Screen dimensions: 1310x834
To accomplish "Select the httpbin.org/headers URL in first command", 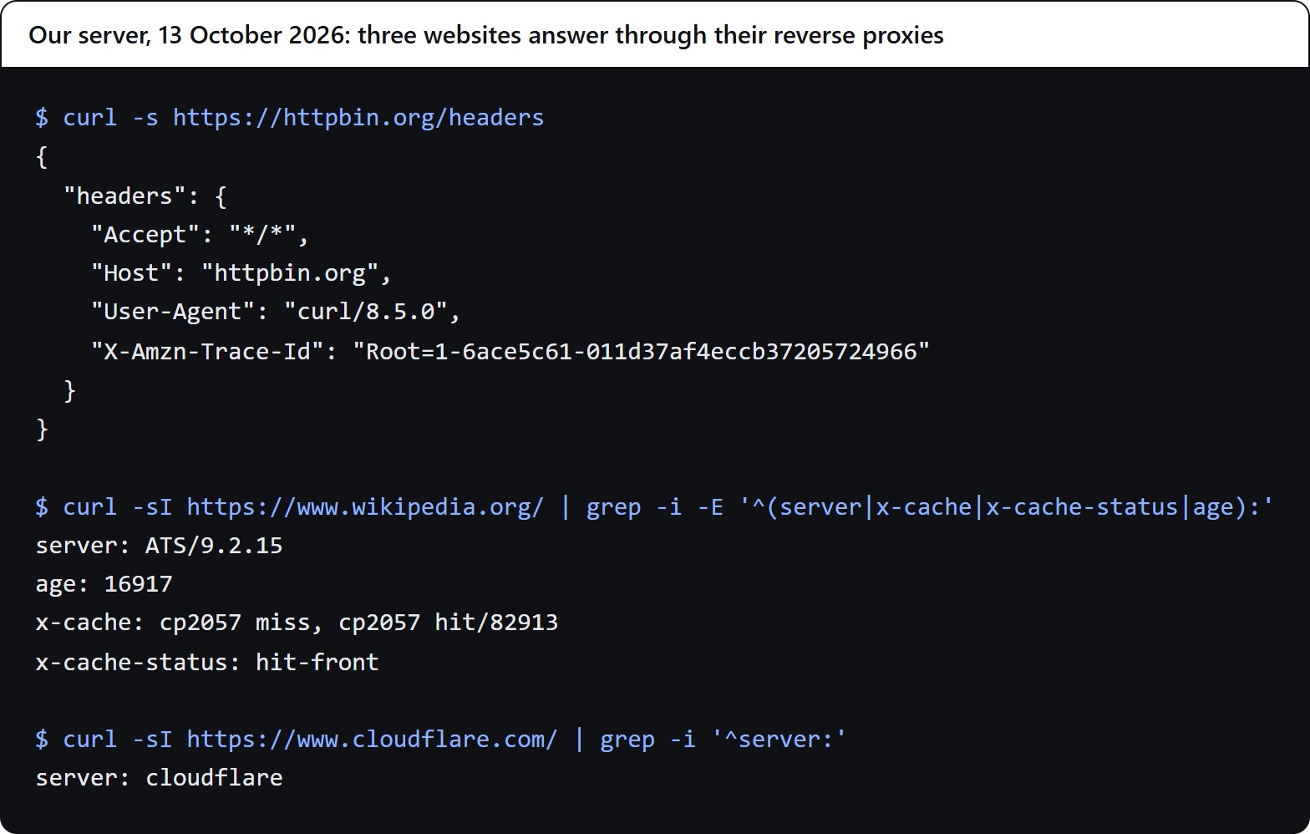I will tap(358, 118).
